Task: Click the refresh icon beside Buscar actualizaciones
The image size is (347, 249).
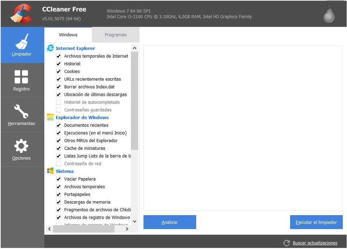Action: click(x=287, y=243)
